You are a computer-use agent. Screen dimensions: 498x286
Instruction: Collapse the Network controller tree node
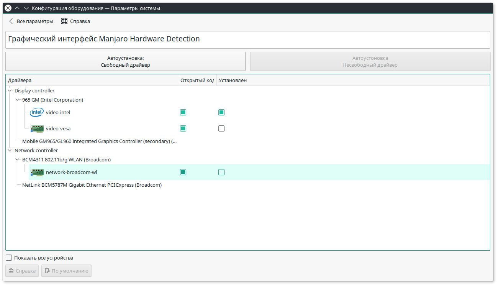(x=10, y=150)
